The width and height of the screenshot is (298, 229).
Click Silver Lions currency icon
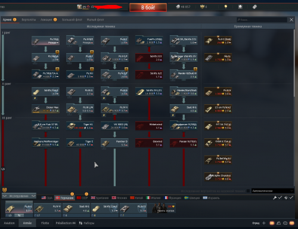pyautogui.click(x=178, y=7)
